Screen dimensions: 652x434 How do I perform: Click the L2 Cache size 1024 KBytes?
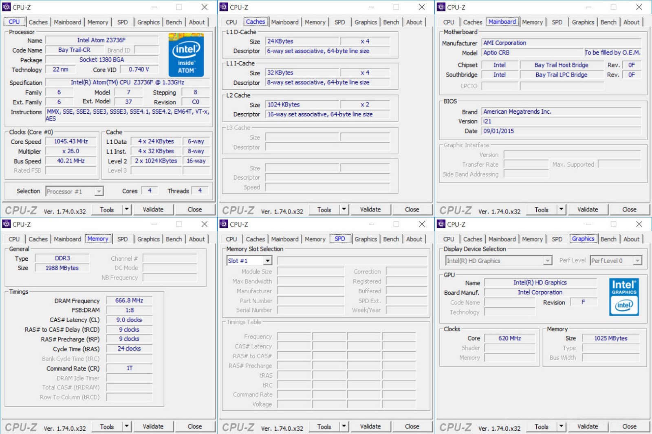[302, 104]
